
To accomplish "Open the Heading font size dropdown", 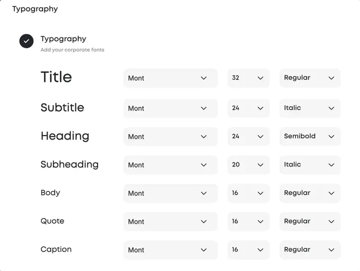I will click(x=248, y=137).
